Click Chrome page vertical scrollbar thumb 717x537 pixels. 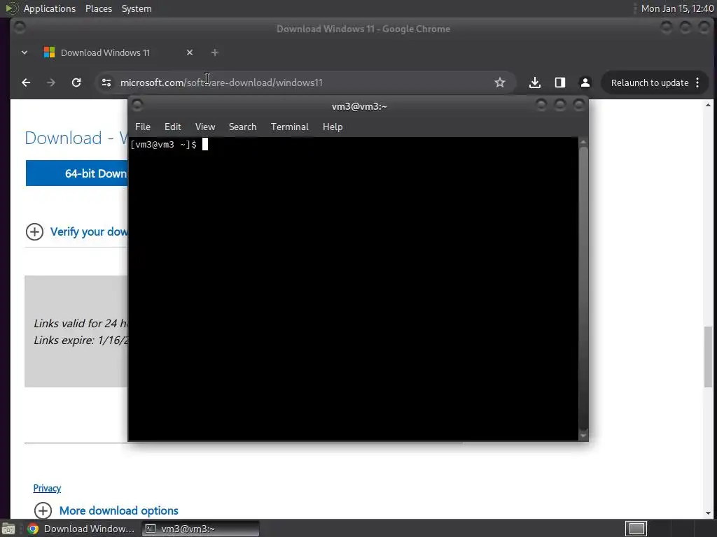click(709, 357)
